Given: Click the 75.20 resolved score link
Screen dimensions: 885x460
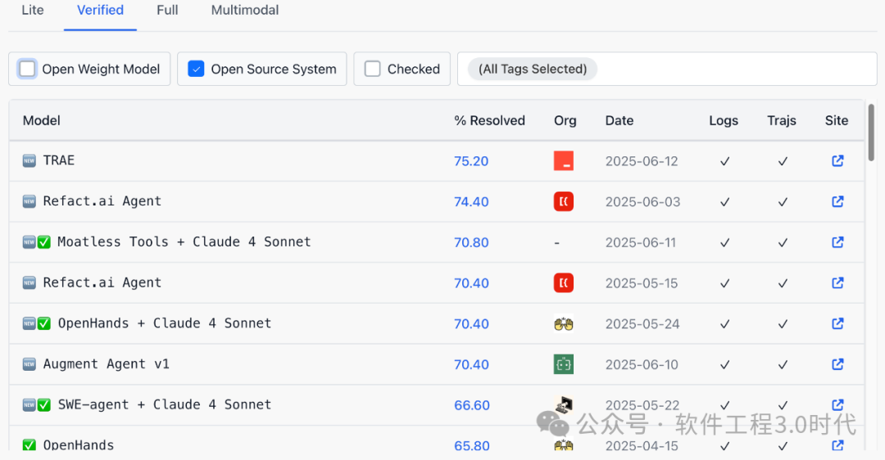Looking at the screenshot, I should (x=471, y=161).
